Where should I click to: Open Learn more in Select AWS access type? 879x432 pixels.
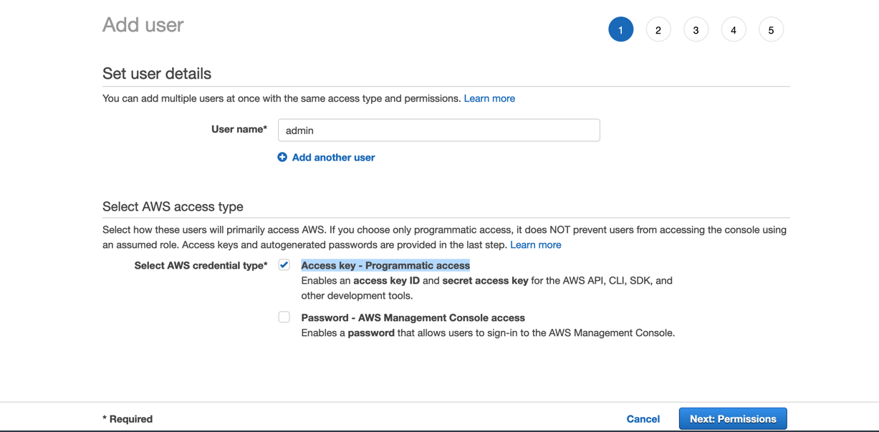[x=535, y=244]
